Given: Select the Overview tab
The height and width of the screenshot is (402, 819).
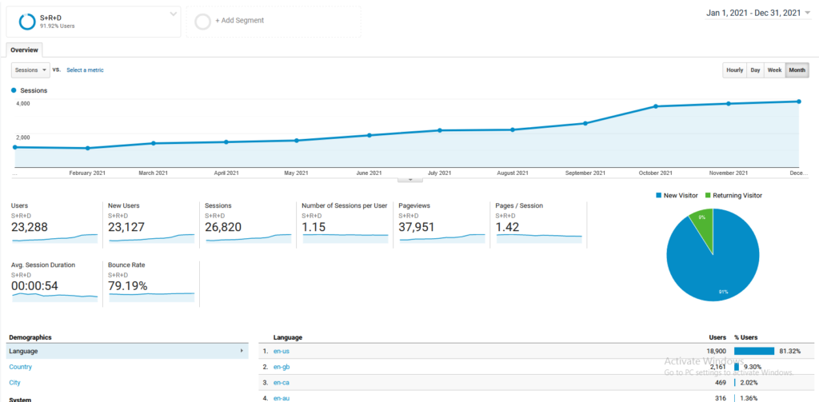Looking at the screenshot, I should [x=24, y=50].
